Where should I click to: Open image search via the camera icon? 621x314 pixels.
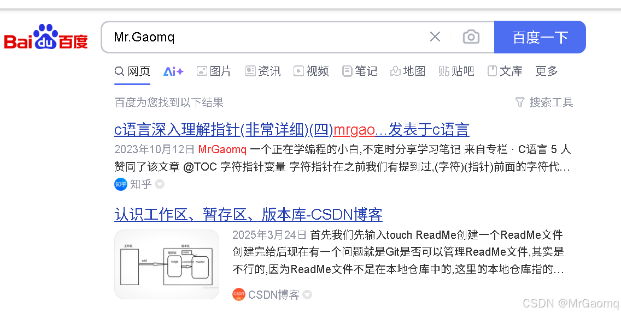click(471, 37)
